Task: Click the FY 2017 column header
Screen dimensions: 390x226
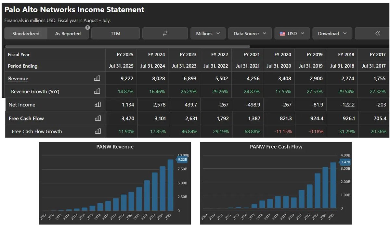Action: coord(378,54)
